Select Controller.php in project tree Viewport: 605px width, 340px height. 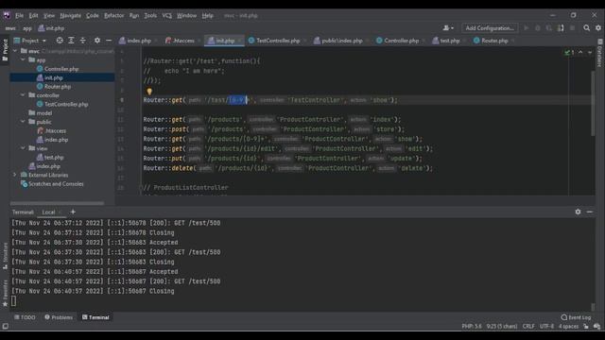click(x=58, y=69)
